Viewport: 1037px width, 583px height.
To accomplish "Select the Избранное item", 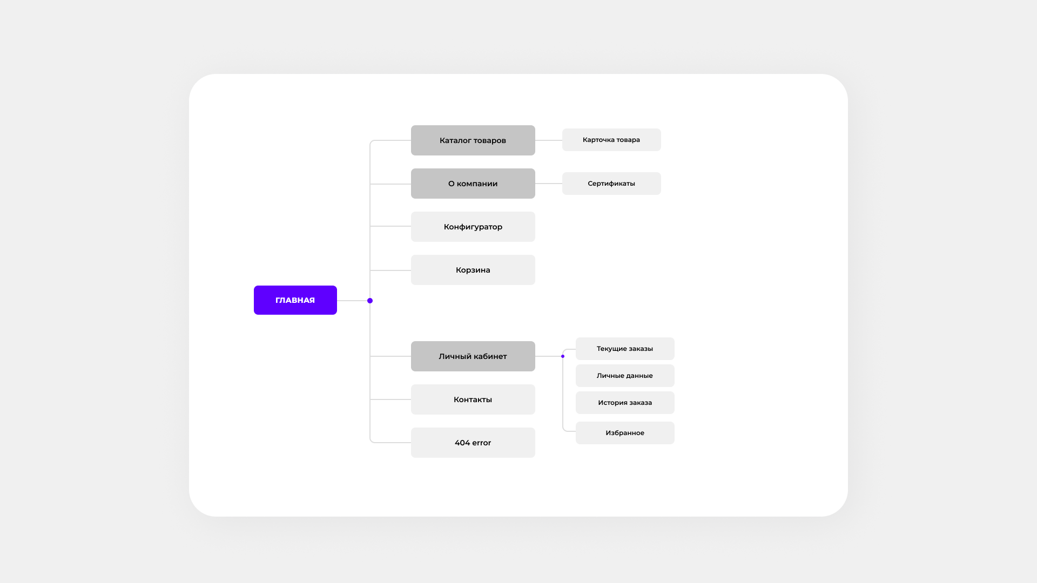I will click(x=624, y=433).
